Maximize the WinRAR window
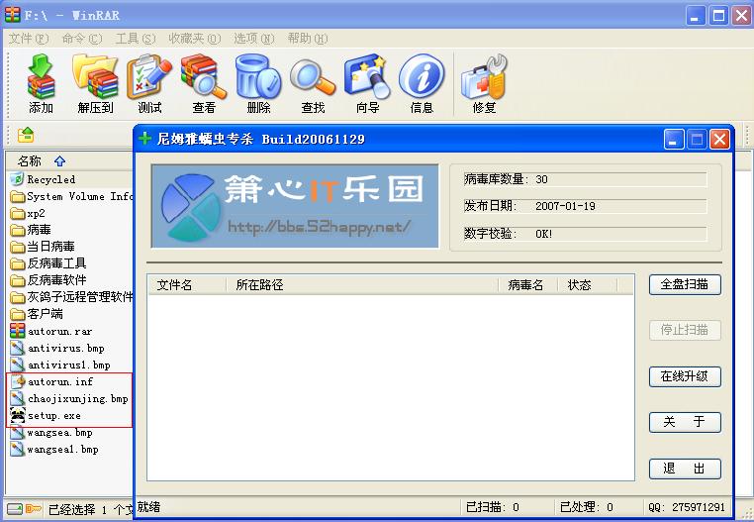Screen dimensions: 754x522 coord(719,16)
